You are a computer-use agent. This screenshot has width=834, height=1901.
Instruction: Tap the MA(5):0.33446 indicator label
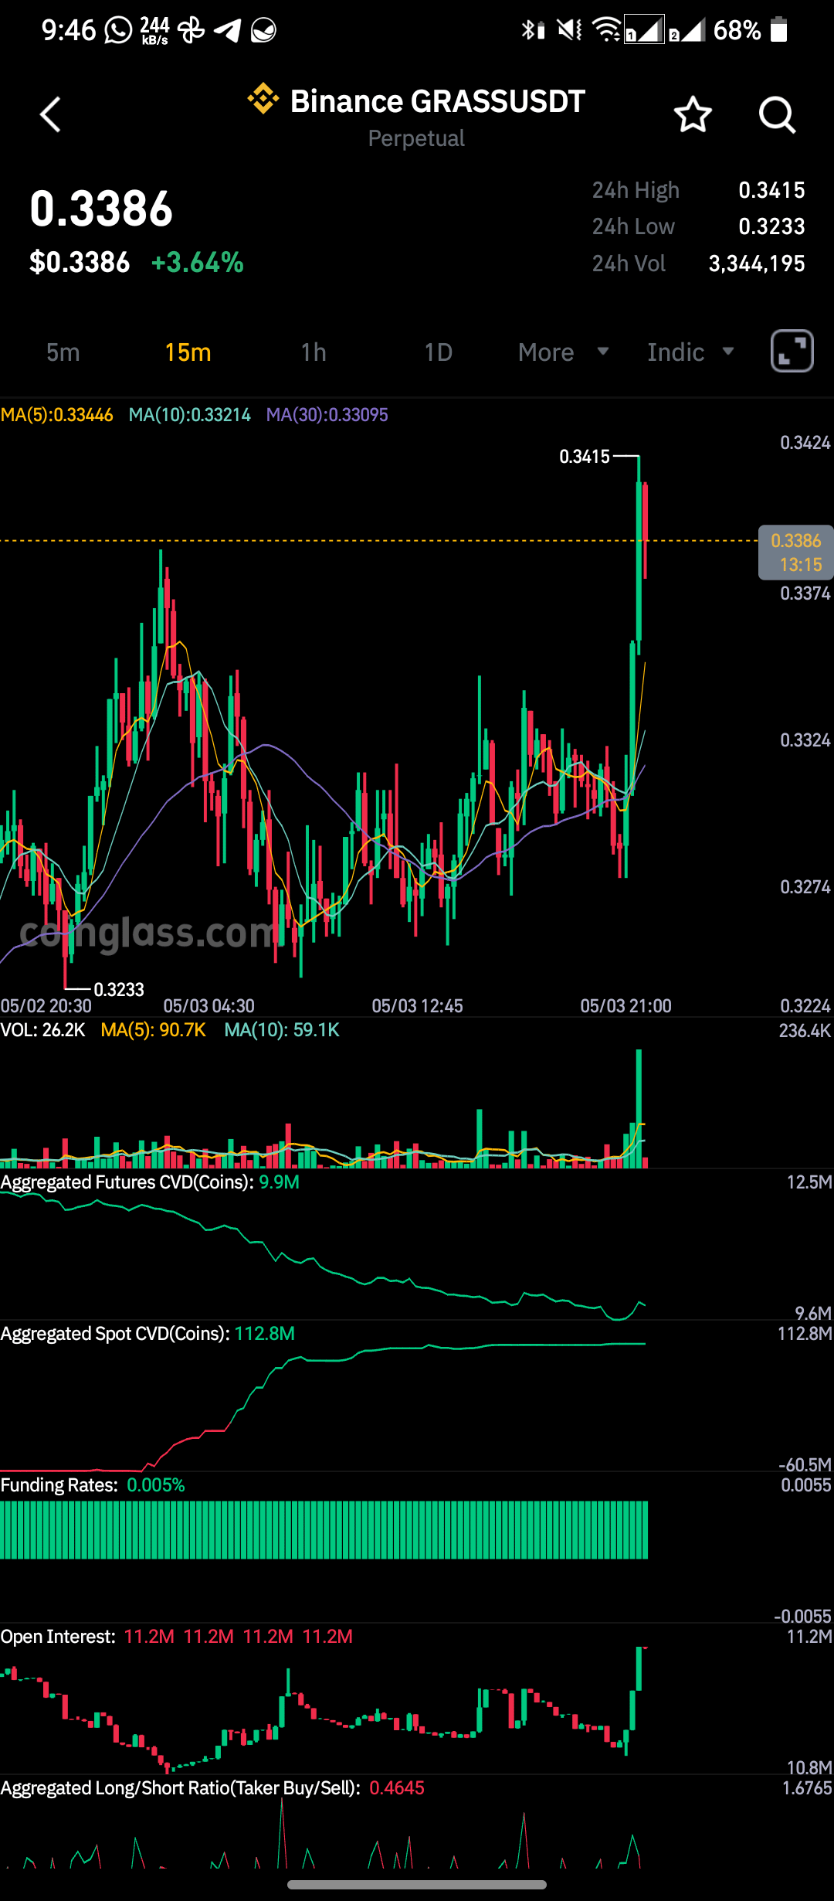point(57,415)
